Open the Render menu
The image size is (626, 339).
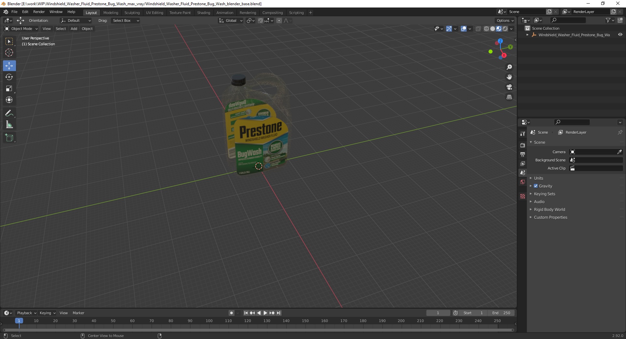tap(39, 12)
